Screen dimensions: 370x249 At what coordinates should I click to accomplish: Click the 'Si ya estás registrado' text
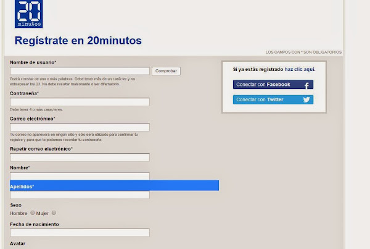click(258, 69)
